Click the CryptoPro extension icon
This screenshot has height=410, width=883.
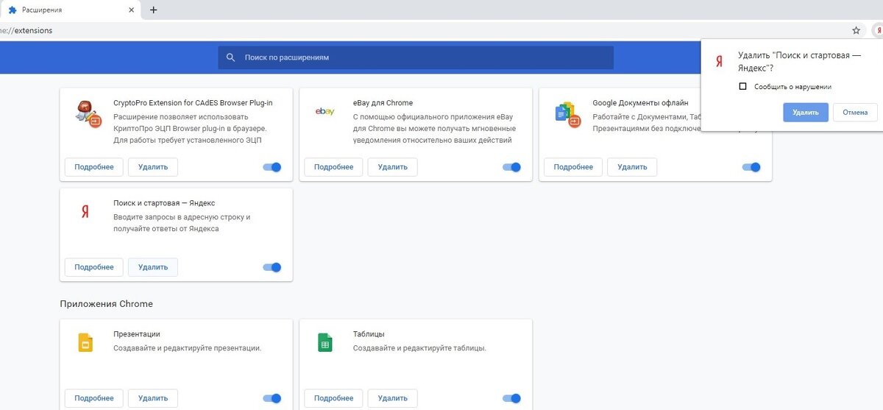coord(88,114)
